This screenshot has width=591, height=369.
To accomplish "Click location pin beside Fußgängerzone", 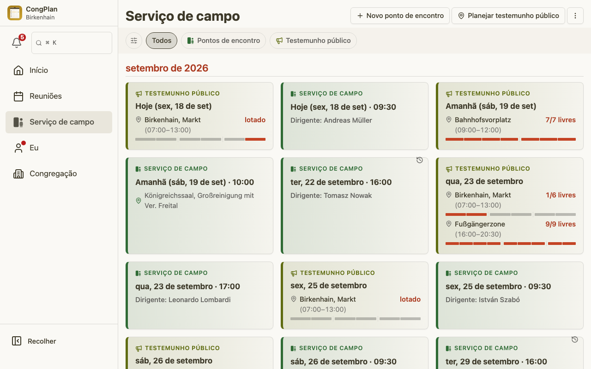I will click(x=448, y=224).
